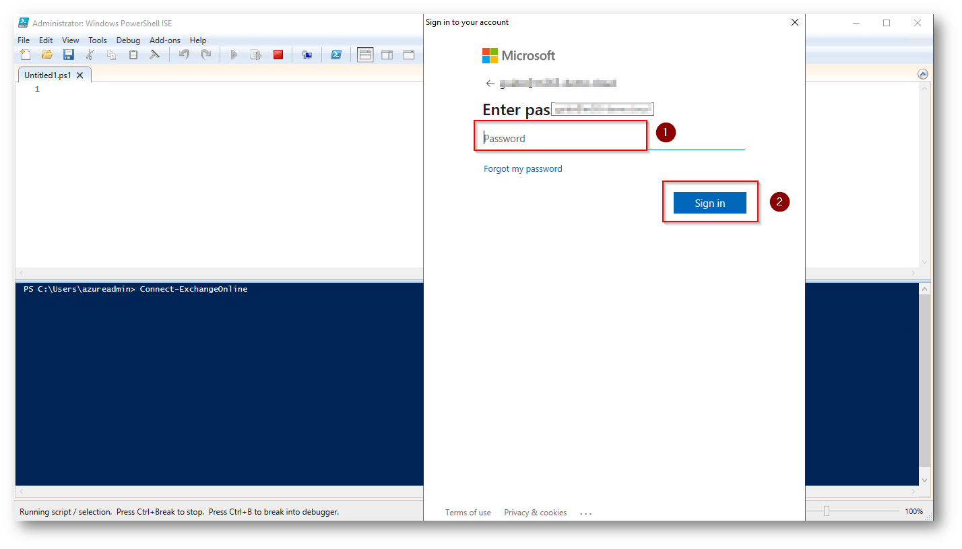The width and height of the screenshot is (962, 549).
Task: Click the three-dots more options in sign-in footer
Action: click(x=585, y=513)
